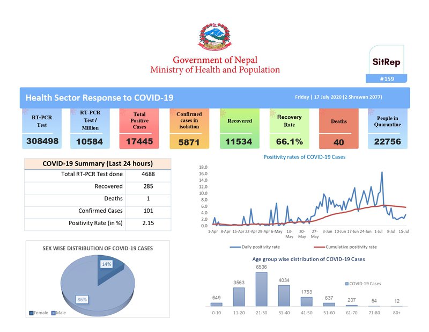Click the date Friday 17 July 2020
The image size is (429, 332).
click(x=338, y=97)
